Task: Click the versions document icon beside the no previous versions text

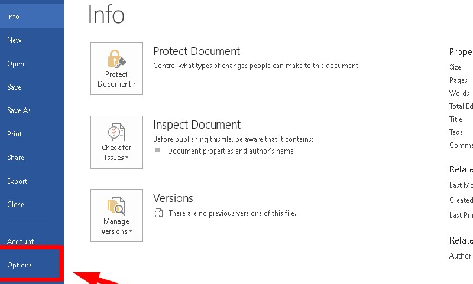Action: pyautogui.click(x=158, y=213)
